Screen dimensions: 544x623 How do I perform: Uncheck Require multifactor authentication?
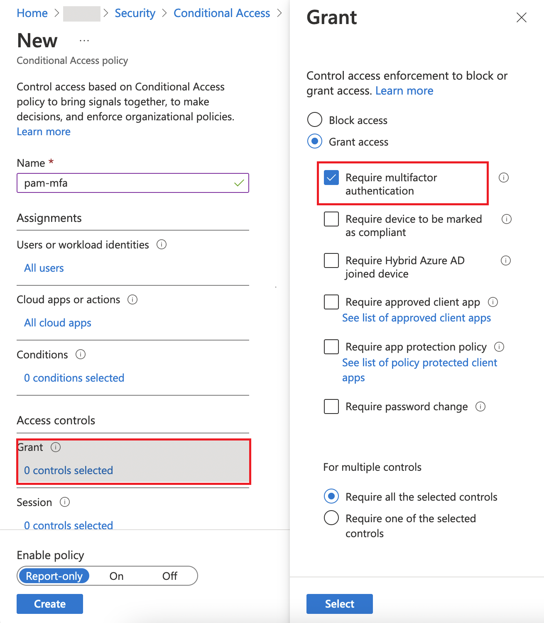point(331,178)
